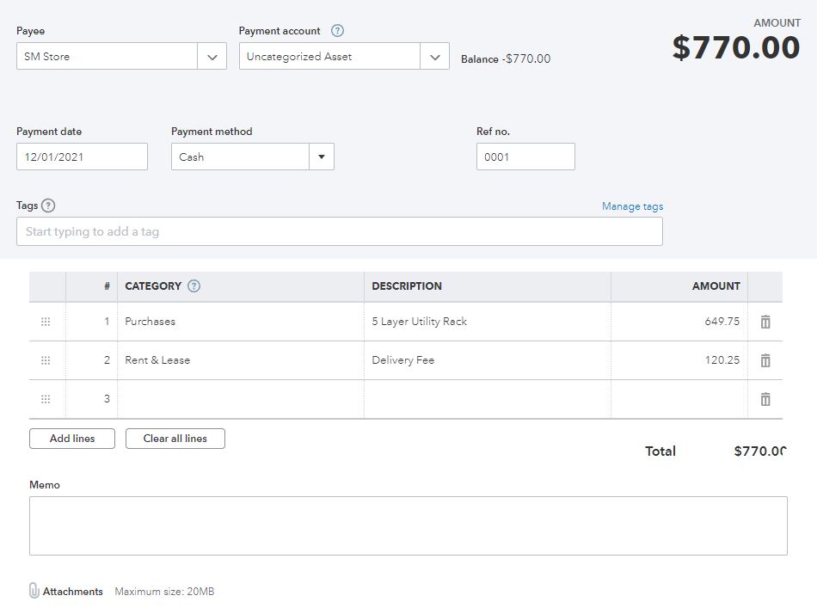Click the Add lines button

72,439
